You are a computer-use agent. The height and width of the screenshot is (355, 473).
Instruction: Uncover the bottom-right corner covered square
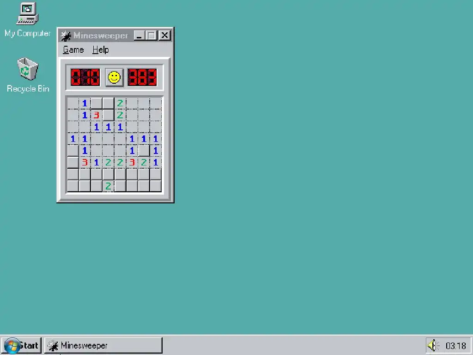156,186
